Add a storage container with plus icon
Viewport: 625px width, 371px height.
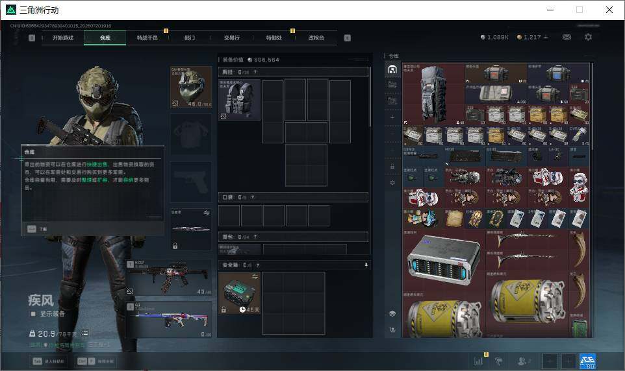tap(392, 117)
